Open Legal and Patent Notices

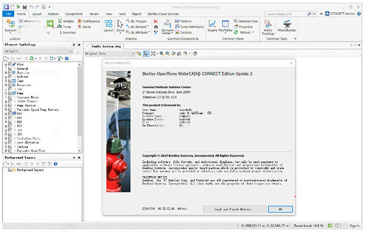click(235, 209)
